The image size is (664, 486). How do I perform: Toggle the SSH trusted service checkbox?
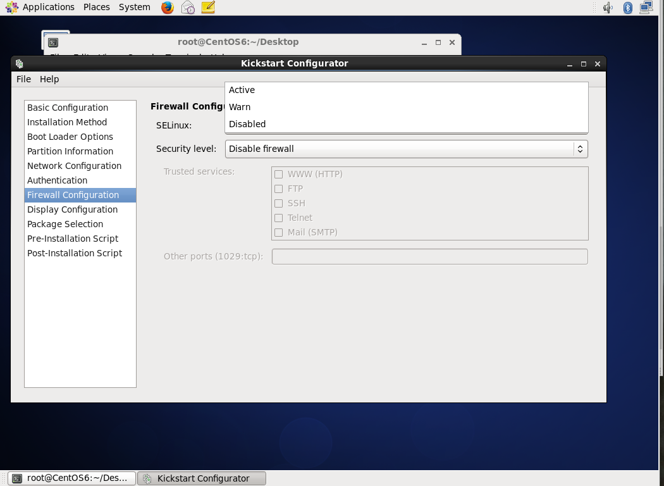279,203
